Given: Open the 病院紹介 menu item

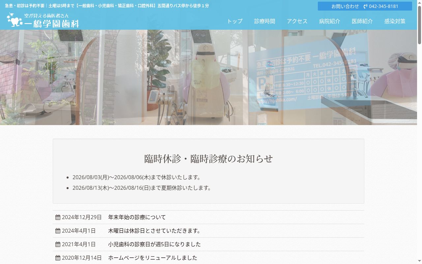Looking at the screenshot, I should 330,21.
